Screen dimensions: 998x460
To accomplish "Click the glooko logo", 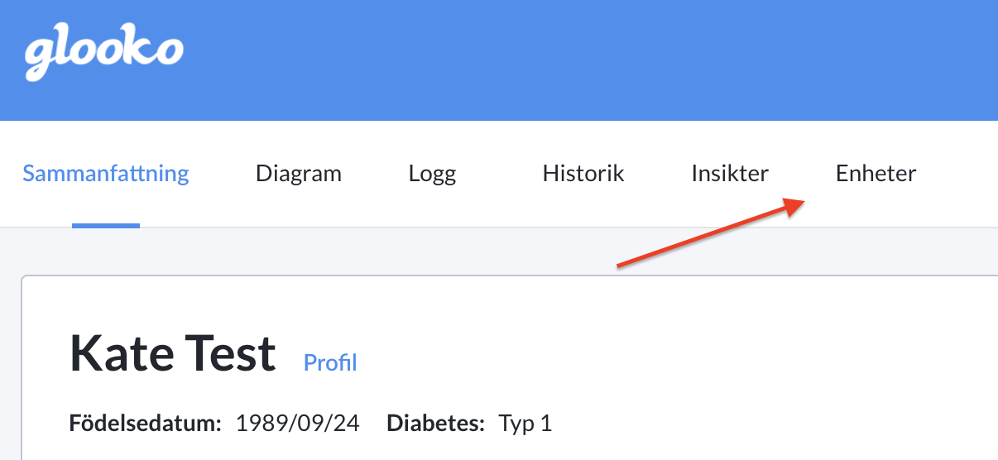I will [x=103, y=56].
